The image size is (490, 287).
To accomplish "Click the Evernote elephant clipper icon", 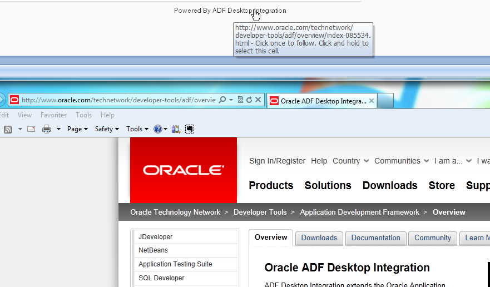I will point(190,129).
